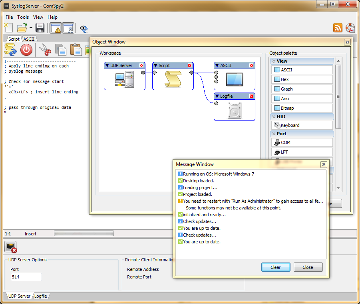Screen dimensions: 360x304
Task: Toggle the Object Window toolbar button
Action: point(68,28)
